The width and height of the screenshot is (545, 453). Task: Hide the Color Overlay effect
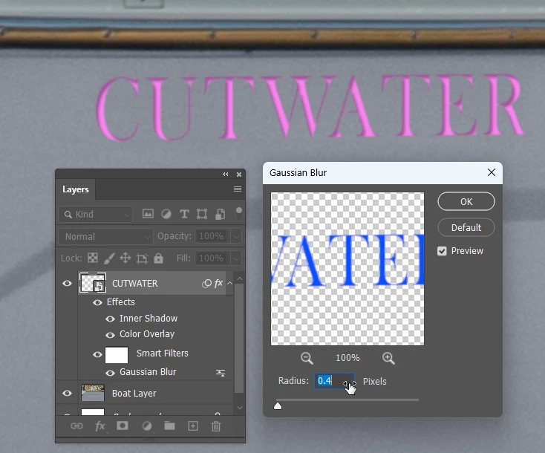coord(110,335)
